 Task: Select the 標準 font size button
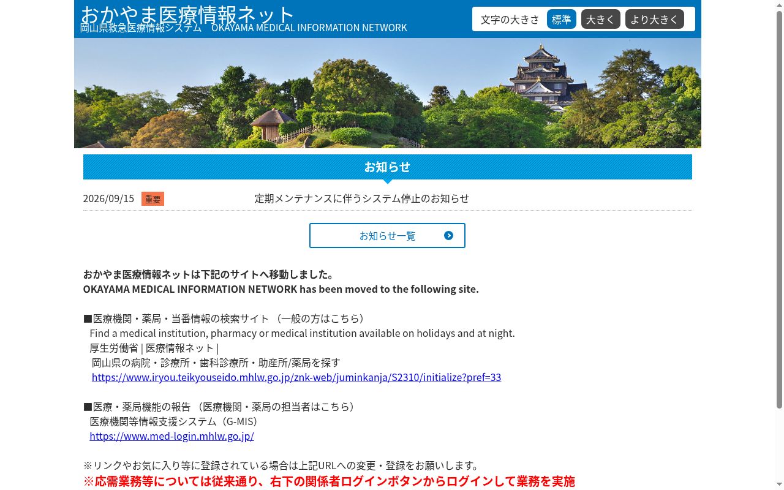click(561, 19)
